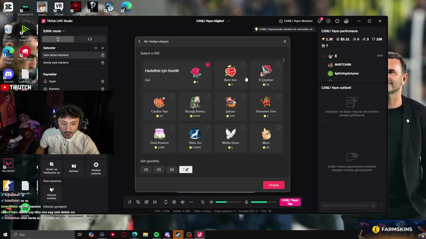Screen dimensions: 426x239
Task: Pick the Buzağı Benny gift
Action: (195, 106)
